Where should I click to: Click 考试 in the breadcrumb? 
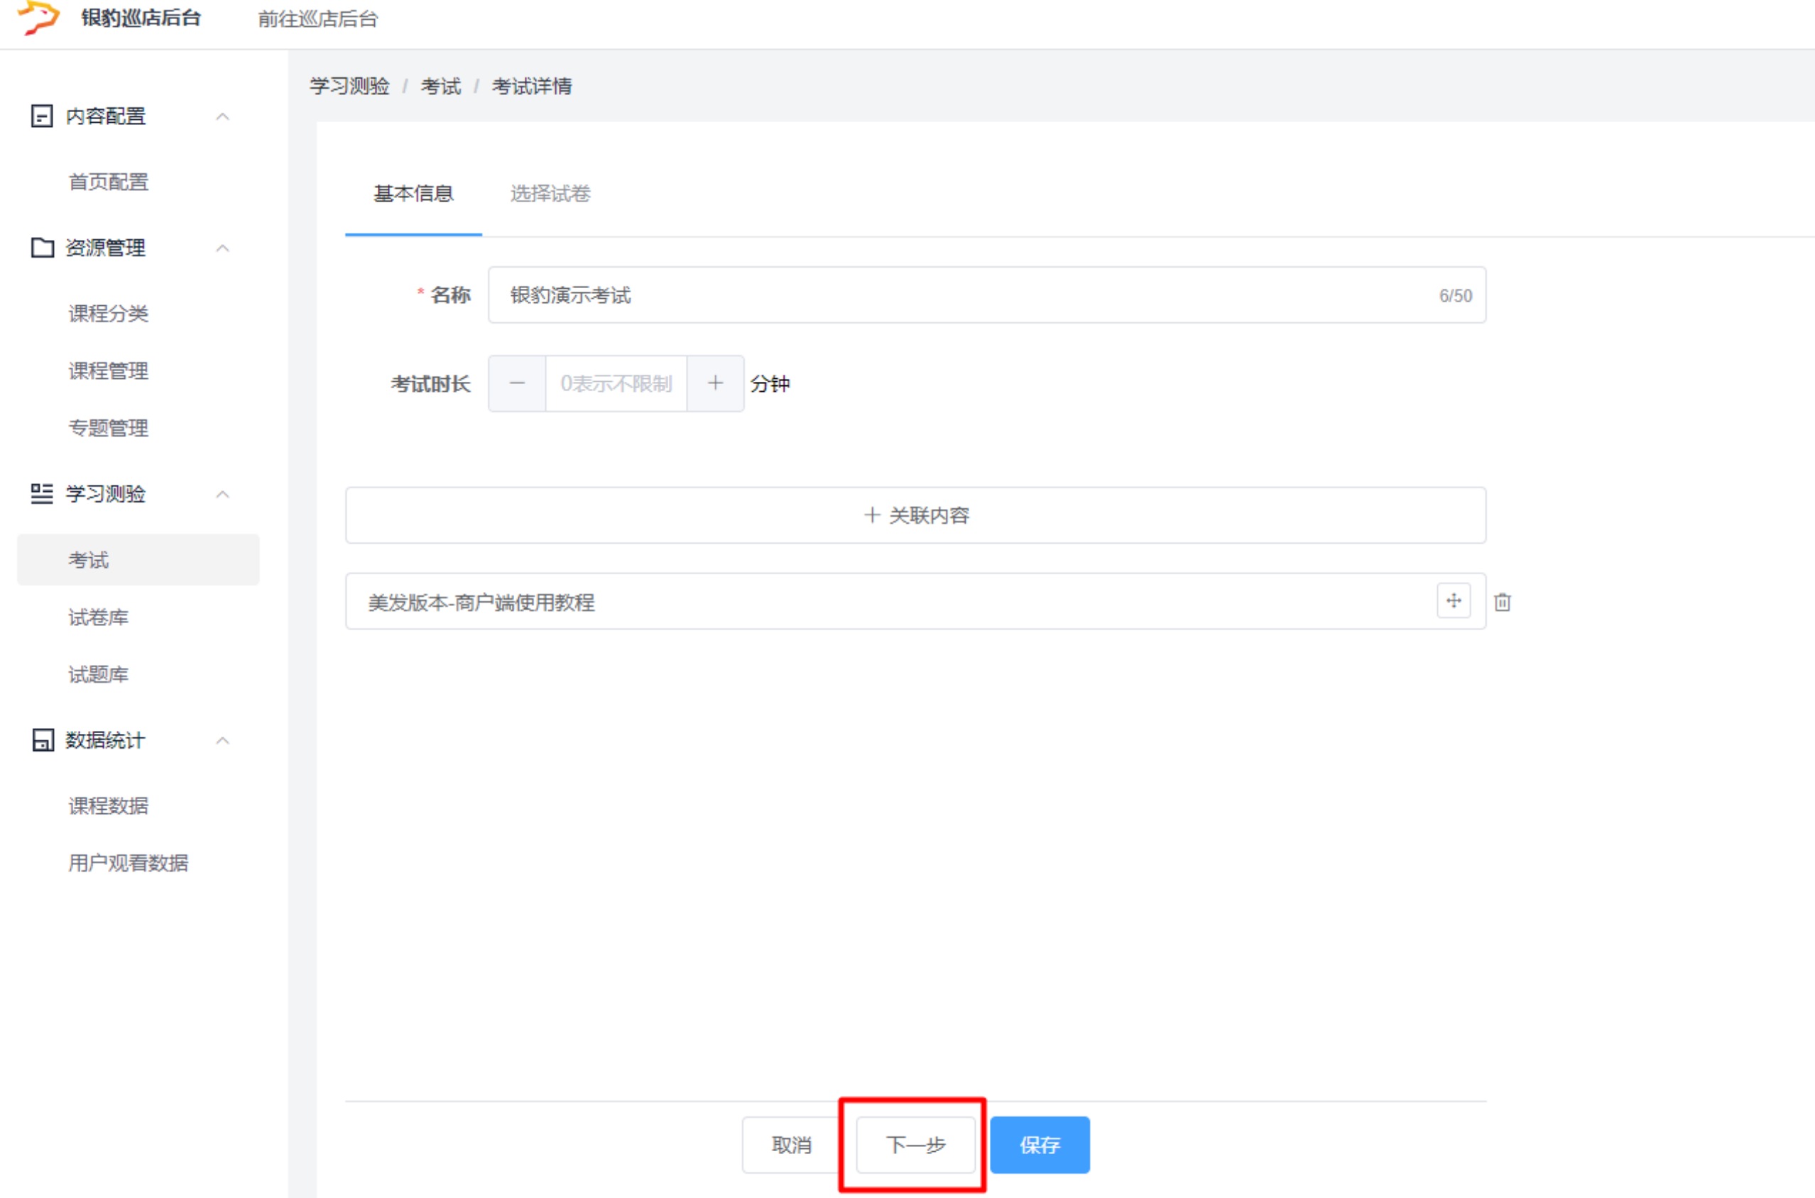[440, 87]
